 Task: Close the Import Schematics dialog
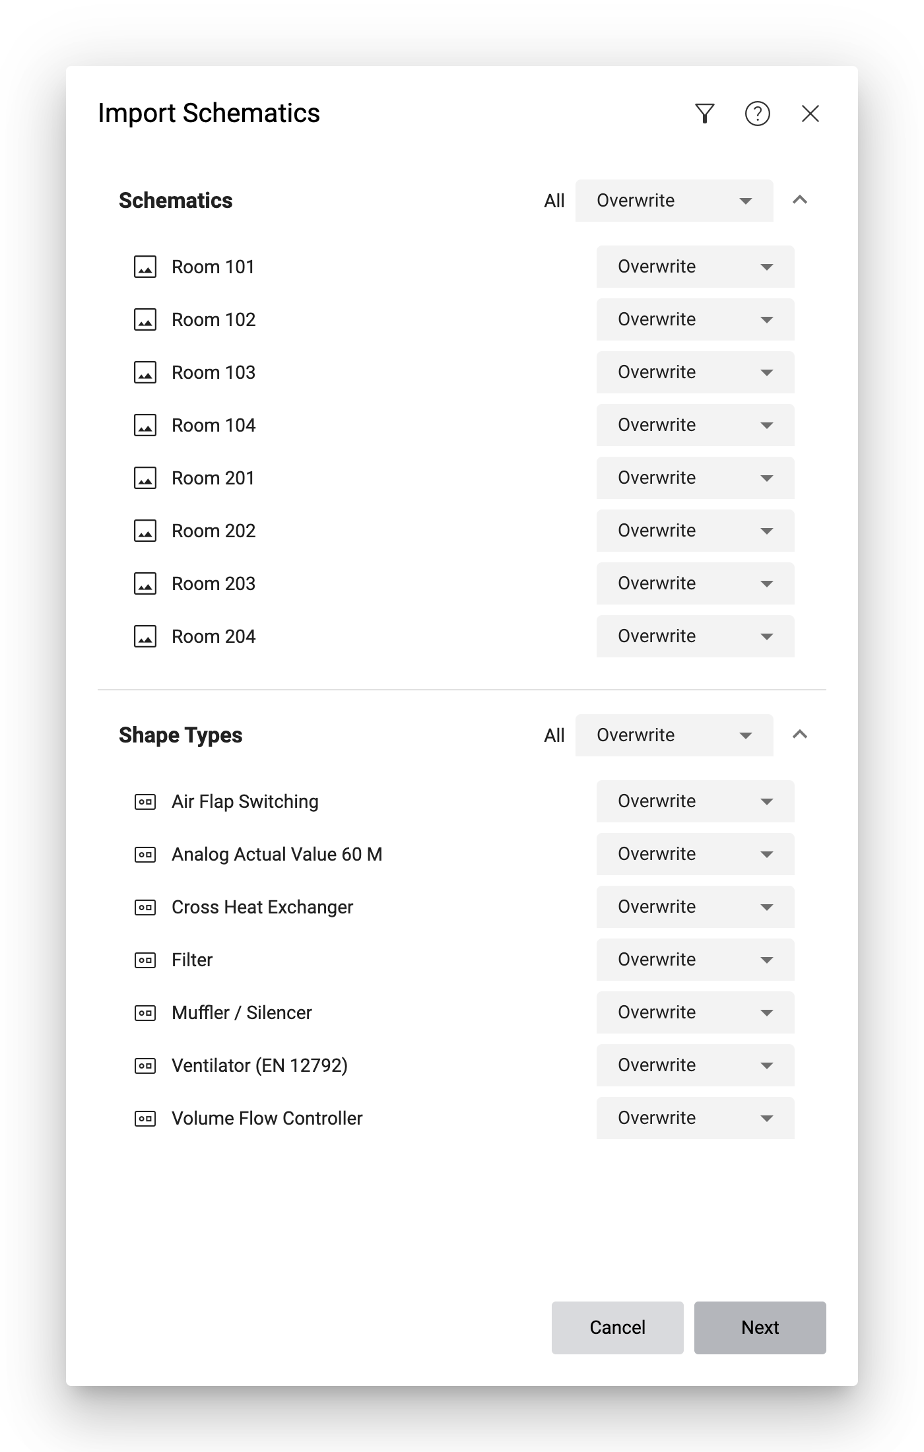point(810,114)
